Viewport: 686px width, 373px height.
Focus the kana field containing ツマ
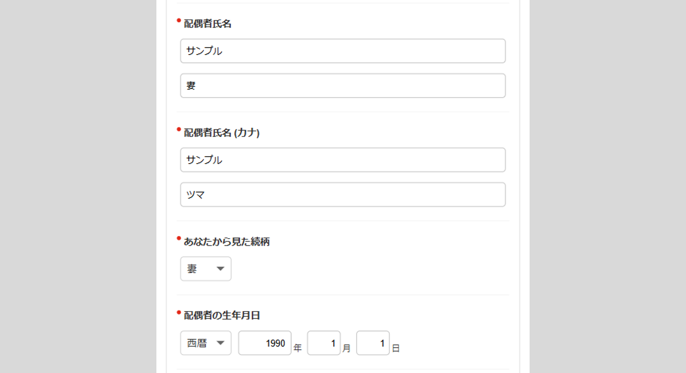pyautogui.click(x=343, y=195)
